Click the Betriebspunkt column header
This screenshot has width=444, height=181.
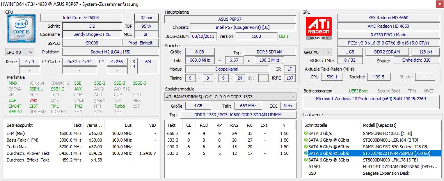pyautogui.click(x=28, y=125)
